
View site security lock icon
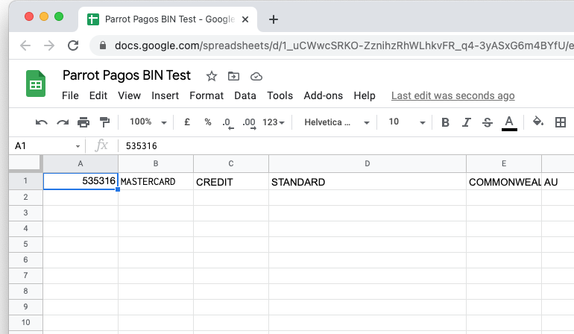click(103, 45)
